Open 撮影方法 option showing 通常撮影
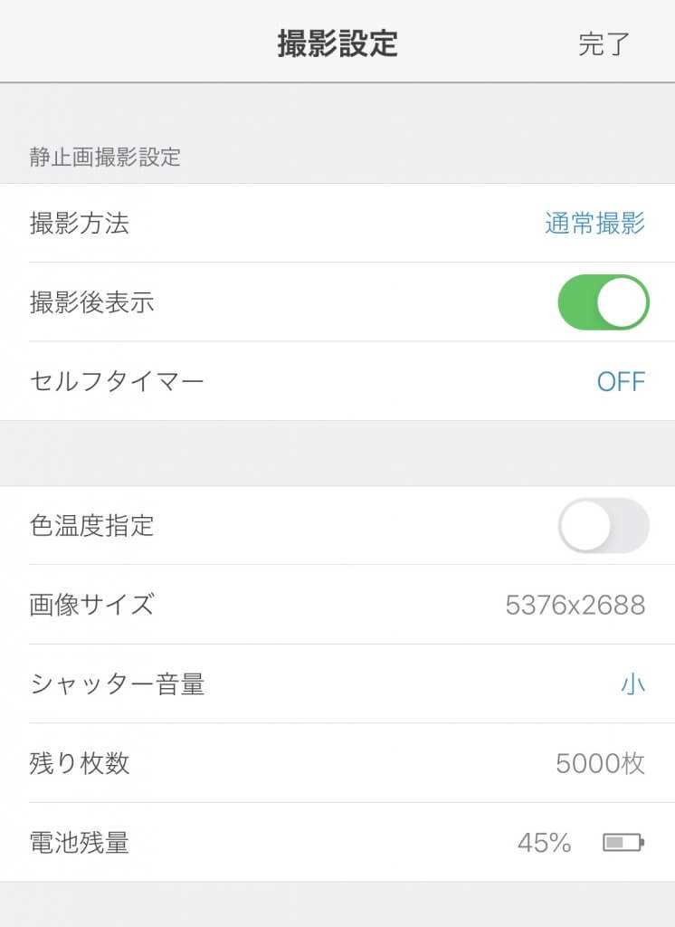Screen dimensions: 675x927 (x=594, y=224)
